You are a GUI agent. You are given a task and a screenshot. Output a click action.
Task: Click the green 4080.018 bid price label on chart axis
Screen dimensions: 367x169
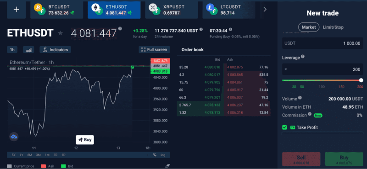tap(160, 71)
